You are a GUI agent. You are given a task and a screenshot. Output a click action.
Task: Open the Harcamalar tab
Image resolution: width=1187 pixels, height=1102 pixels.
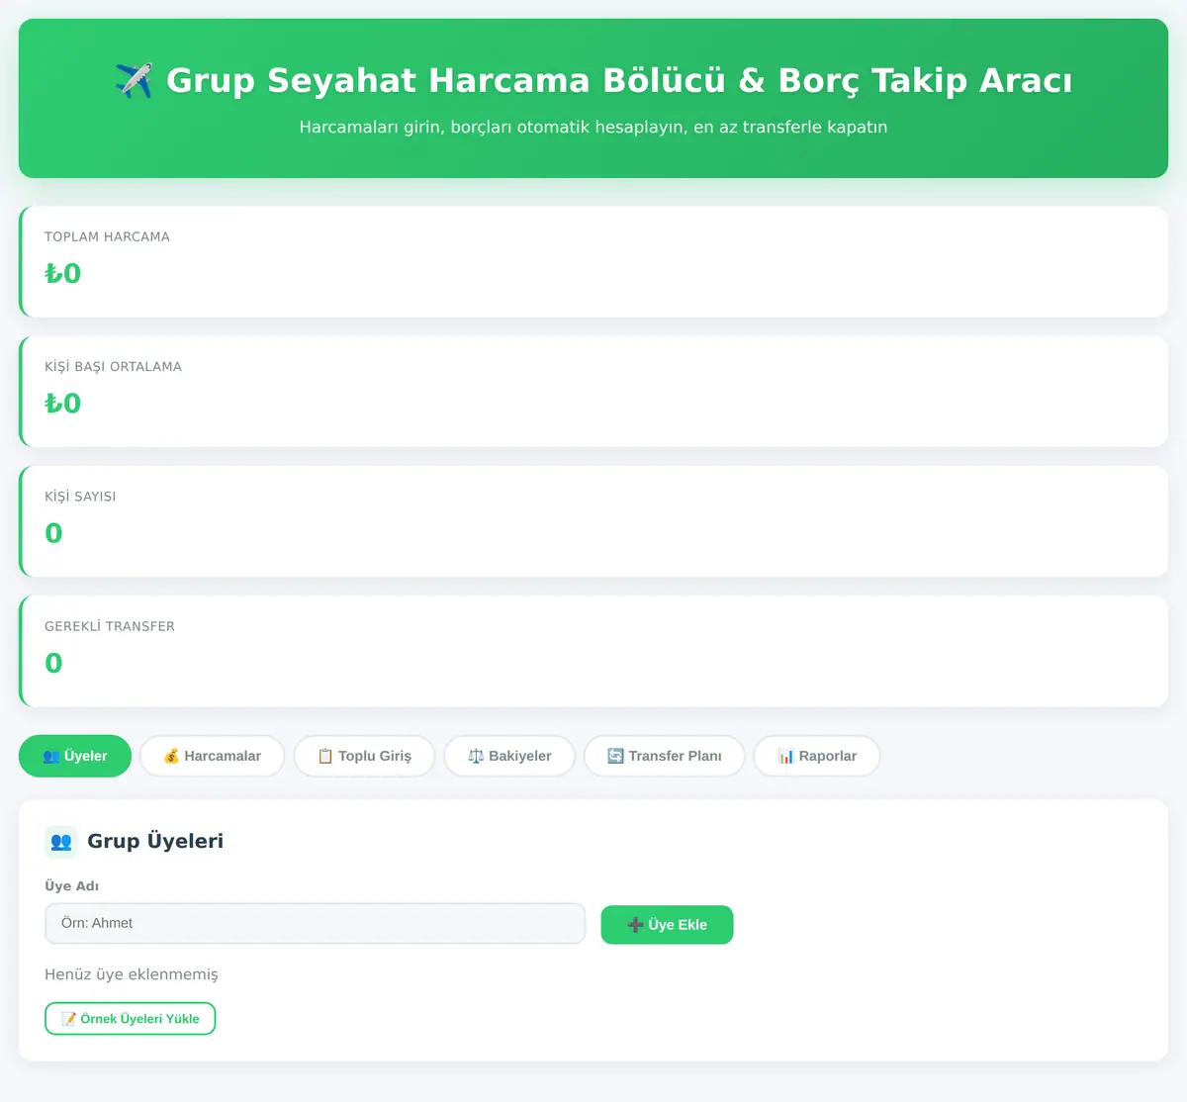212,756
